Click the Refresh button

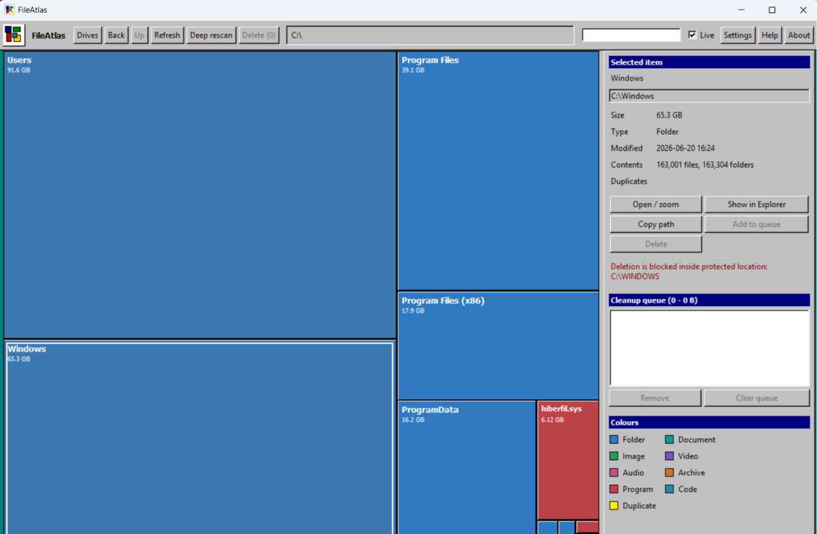pos(167,35)
